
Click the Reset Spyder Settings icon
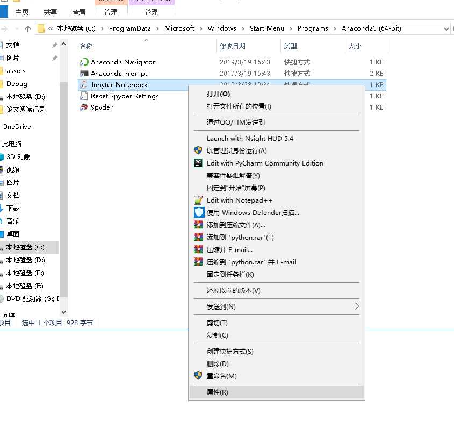[x=84, y=96]
